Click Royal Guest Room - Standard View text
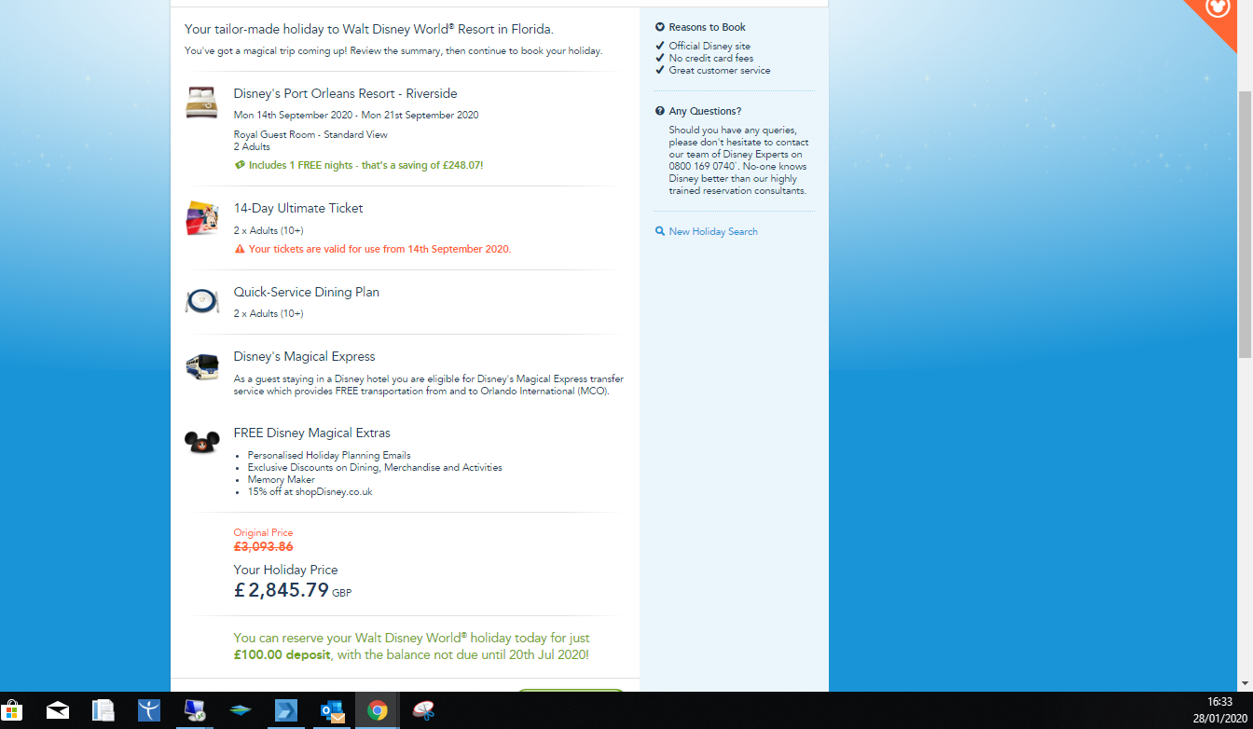 [x=310, y=135]
